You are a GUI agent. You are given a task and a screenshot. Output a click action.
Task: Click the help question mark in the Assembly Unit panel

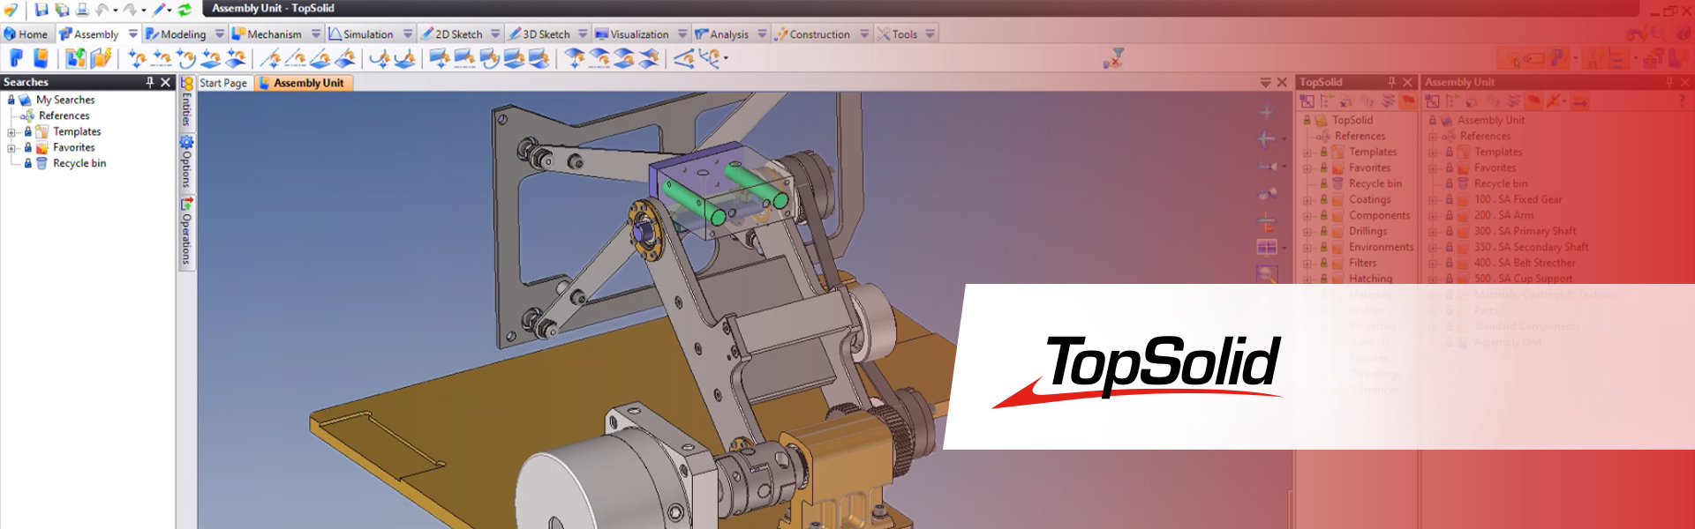pyautogui.click(x=1681, y=101)
